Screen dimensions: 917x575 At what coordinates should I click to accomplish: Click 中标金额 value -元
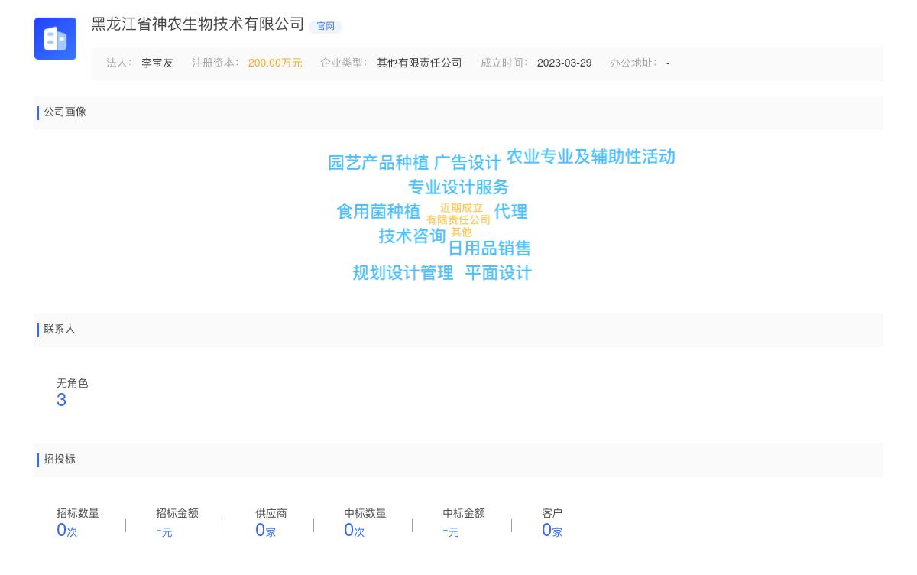451,531
